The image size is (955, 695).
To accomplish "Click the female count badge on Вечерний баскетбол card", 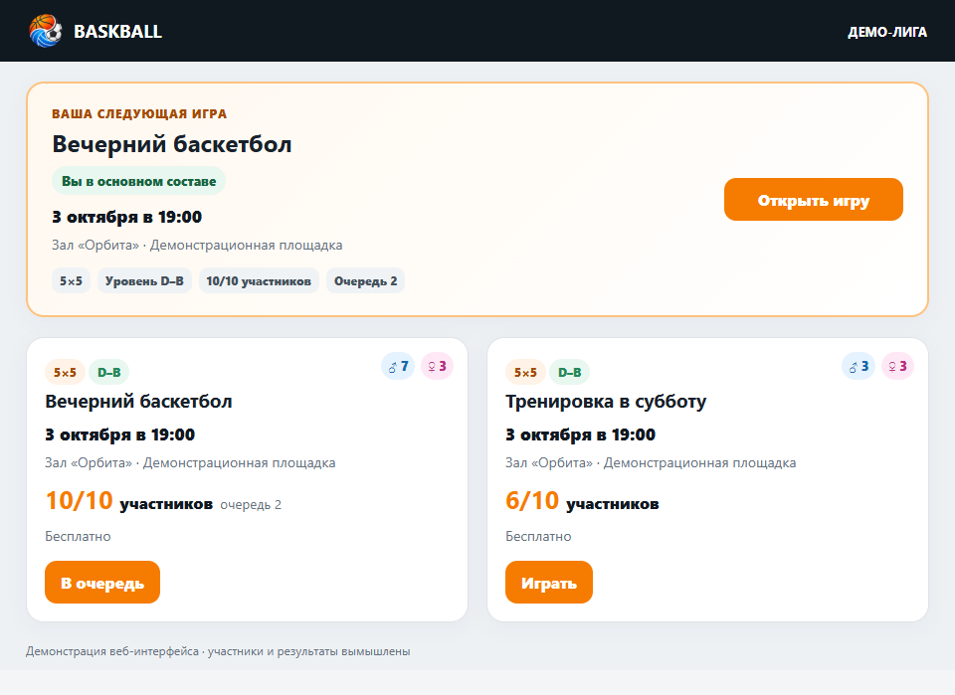I will tap(438, 366).
